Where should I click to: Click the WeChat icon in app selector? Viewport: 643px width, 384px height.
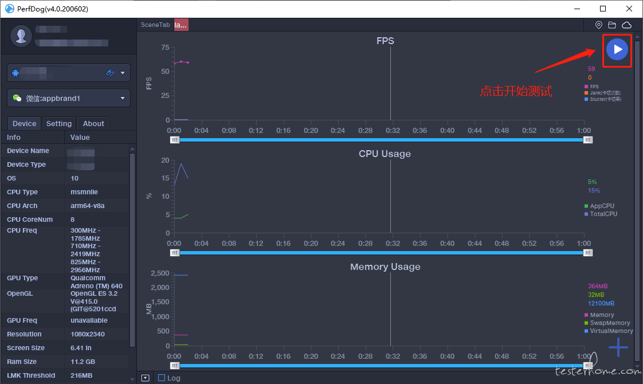[x=17, y=98]
